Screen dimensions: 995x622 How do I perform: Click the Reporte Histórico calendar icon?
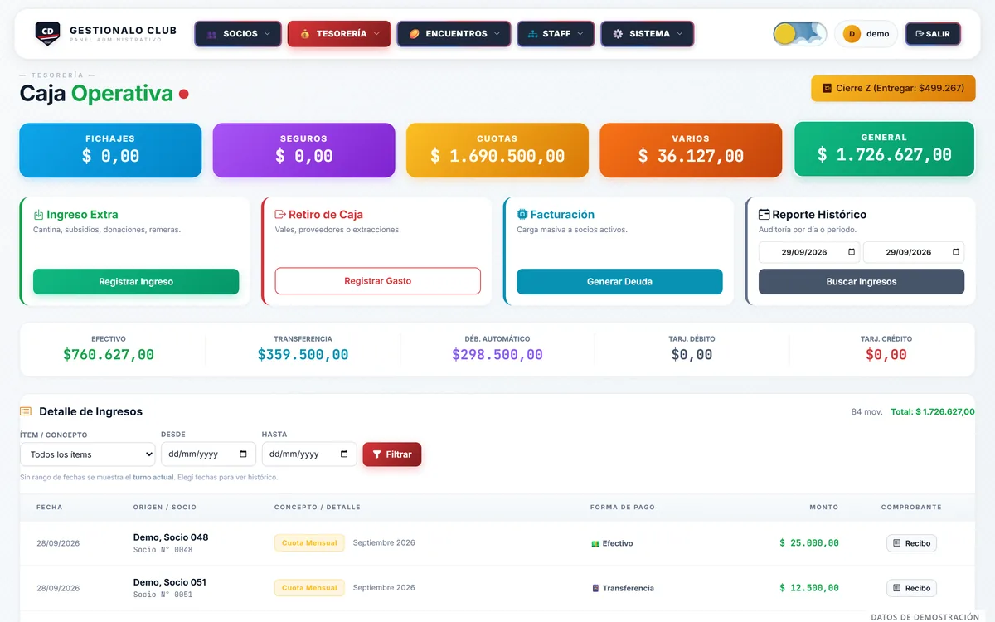(x=764, y=214)
